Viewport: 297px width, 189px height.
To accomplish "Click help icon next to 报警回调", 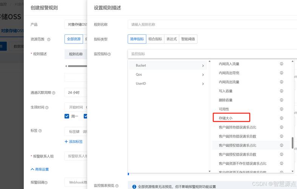I will (46, 183).
